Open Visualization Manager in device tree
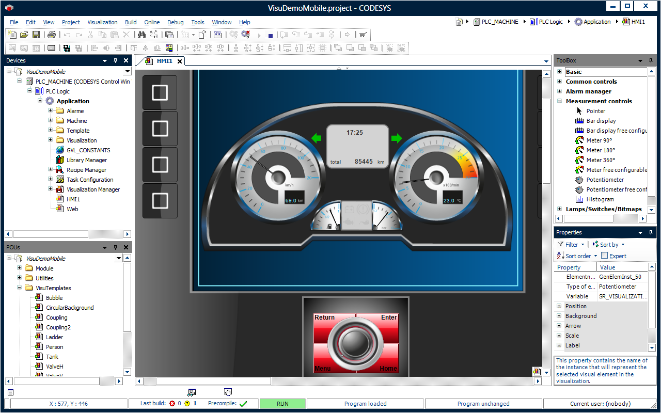The image size is (661, 413). [93, 189]
